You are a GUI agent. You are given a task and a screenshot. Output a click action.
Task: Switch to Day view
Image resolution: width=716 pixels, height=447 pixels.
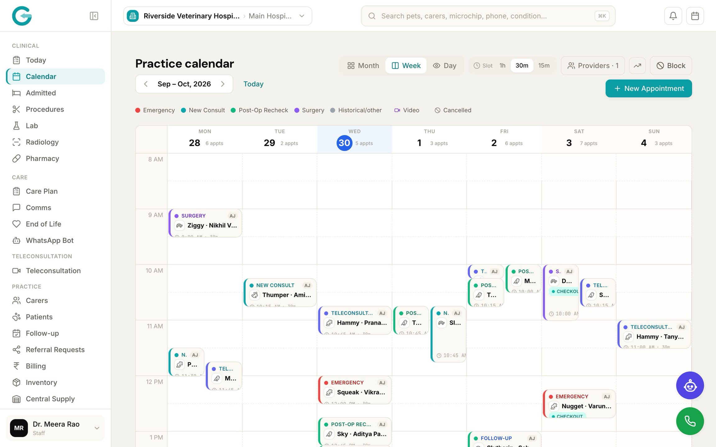point(445,65)
